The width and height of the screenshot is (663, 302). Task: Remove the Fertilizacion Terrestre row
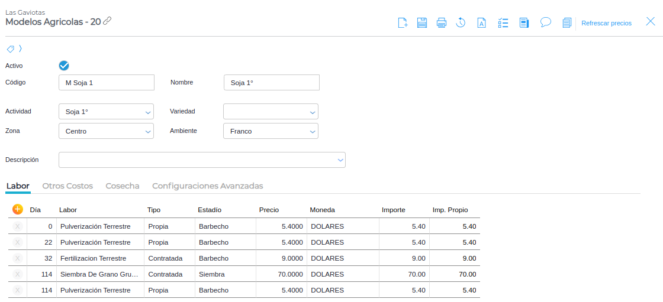coord(17,258)
